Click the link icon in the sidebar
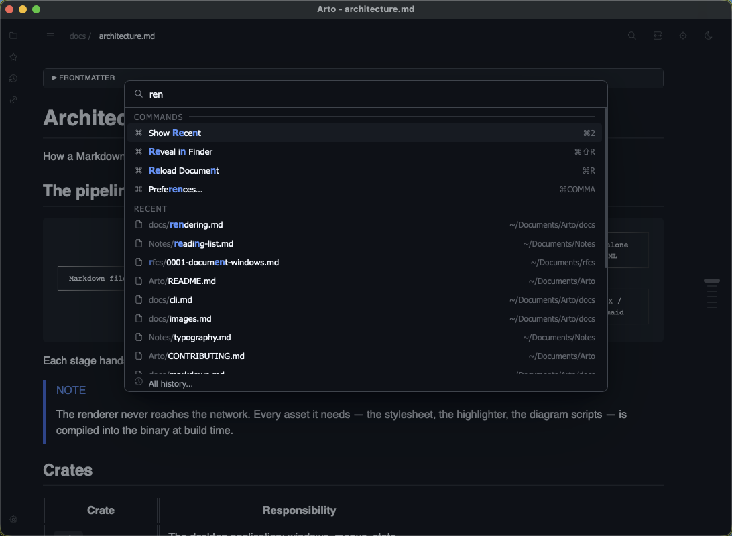 (x=13, y=100)
